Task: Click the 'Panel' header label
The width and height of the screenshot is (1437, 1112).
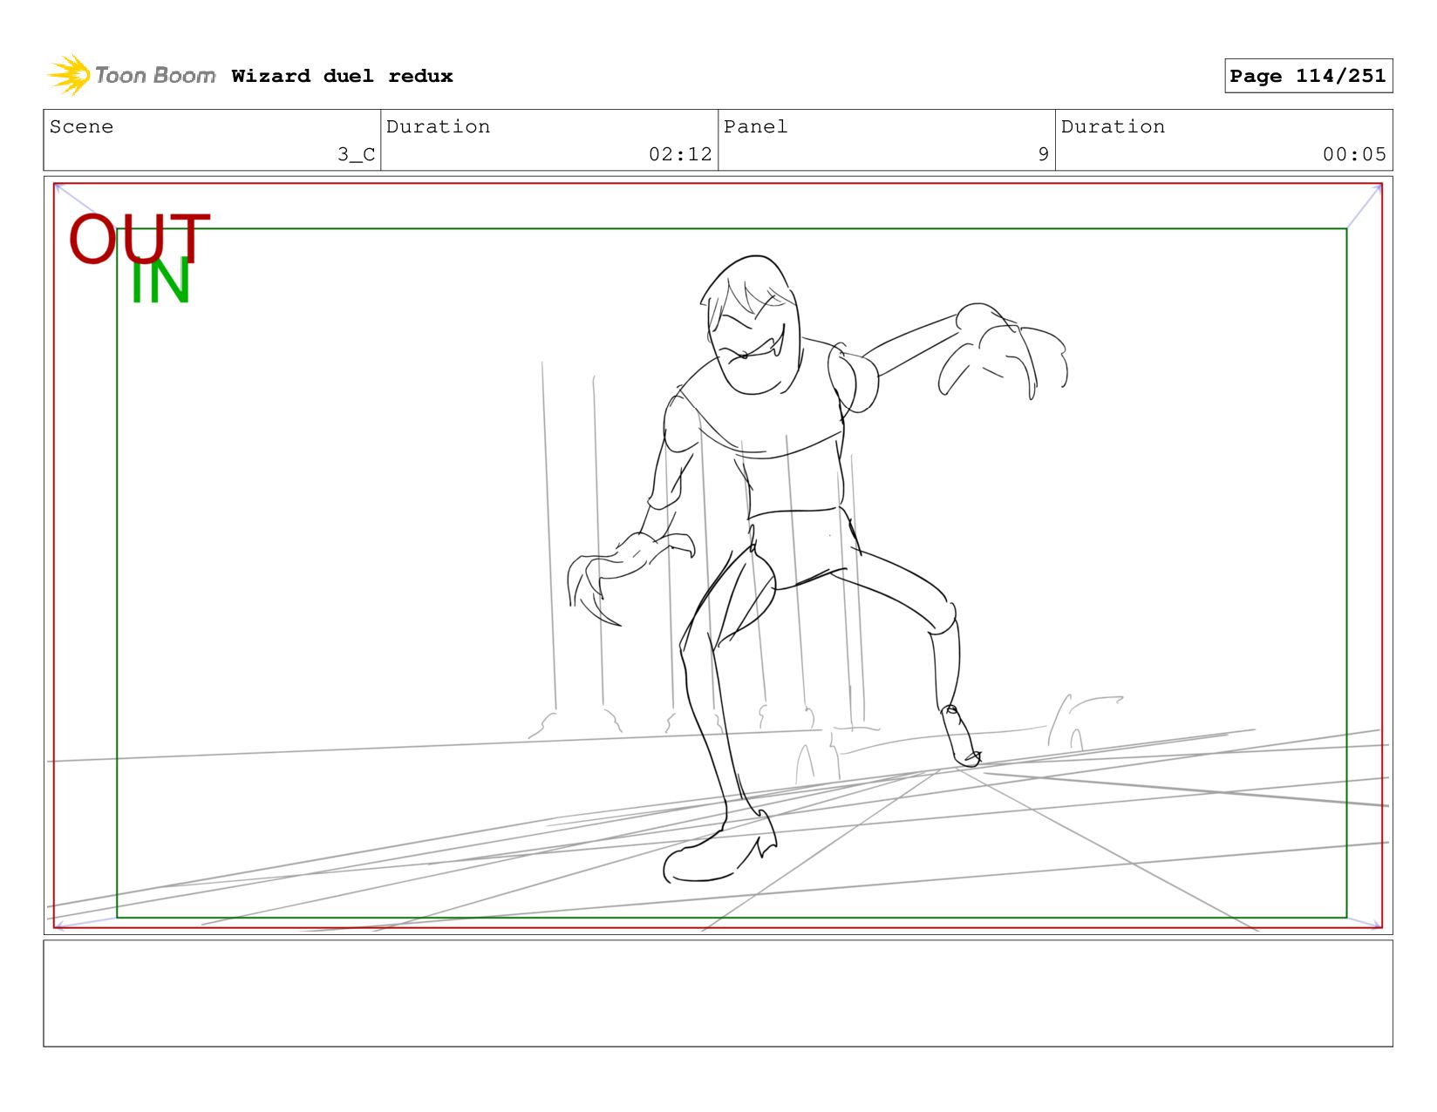Action: coord(755,126)
